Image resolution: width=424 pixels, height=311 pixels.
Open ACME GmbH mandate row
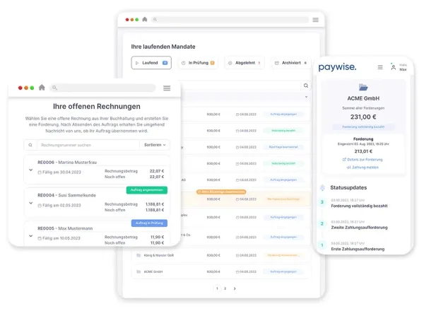pos(220,271)
